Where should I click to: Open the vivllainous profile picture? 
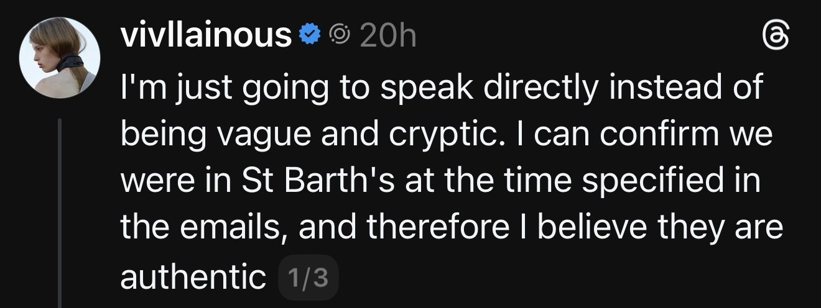[60, 58]
